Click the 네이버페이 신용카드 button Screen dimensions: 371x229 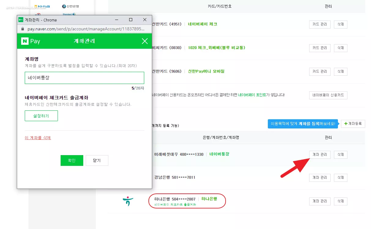(x=328, y=95)
